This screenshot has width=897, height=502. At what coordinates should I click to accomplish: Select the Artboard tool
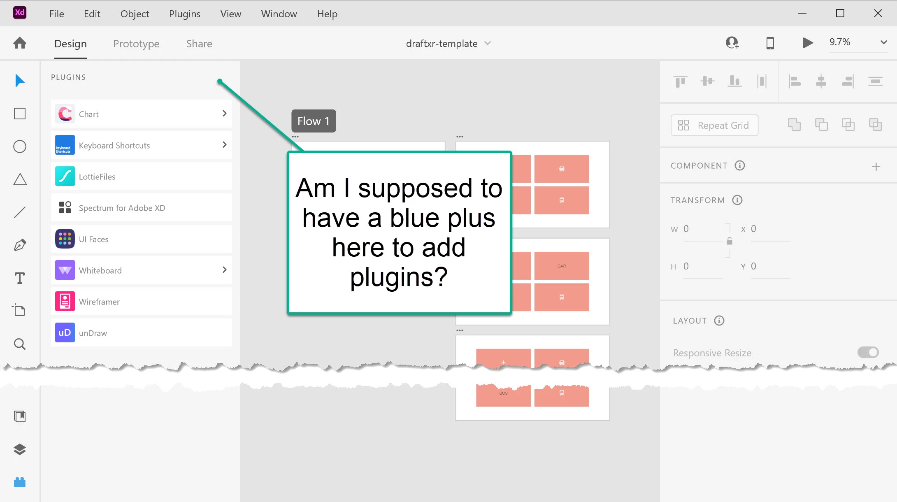click(19, 310)
